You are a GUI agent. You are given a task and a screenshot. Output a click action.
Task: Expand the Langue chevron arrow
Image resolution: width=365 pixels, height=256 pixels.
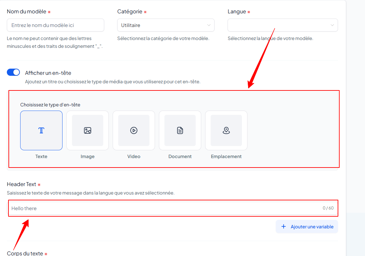tap(332, 25)
